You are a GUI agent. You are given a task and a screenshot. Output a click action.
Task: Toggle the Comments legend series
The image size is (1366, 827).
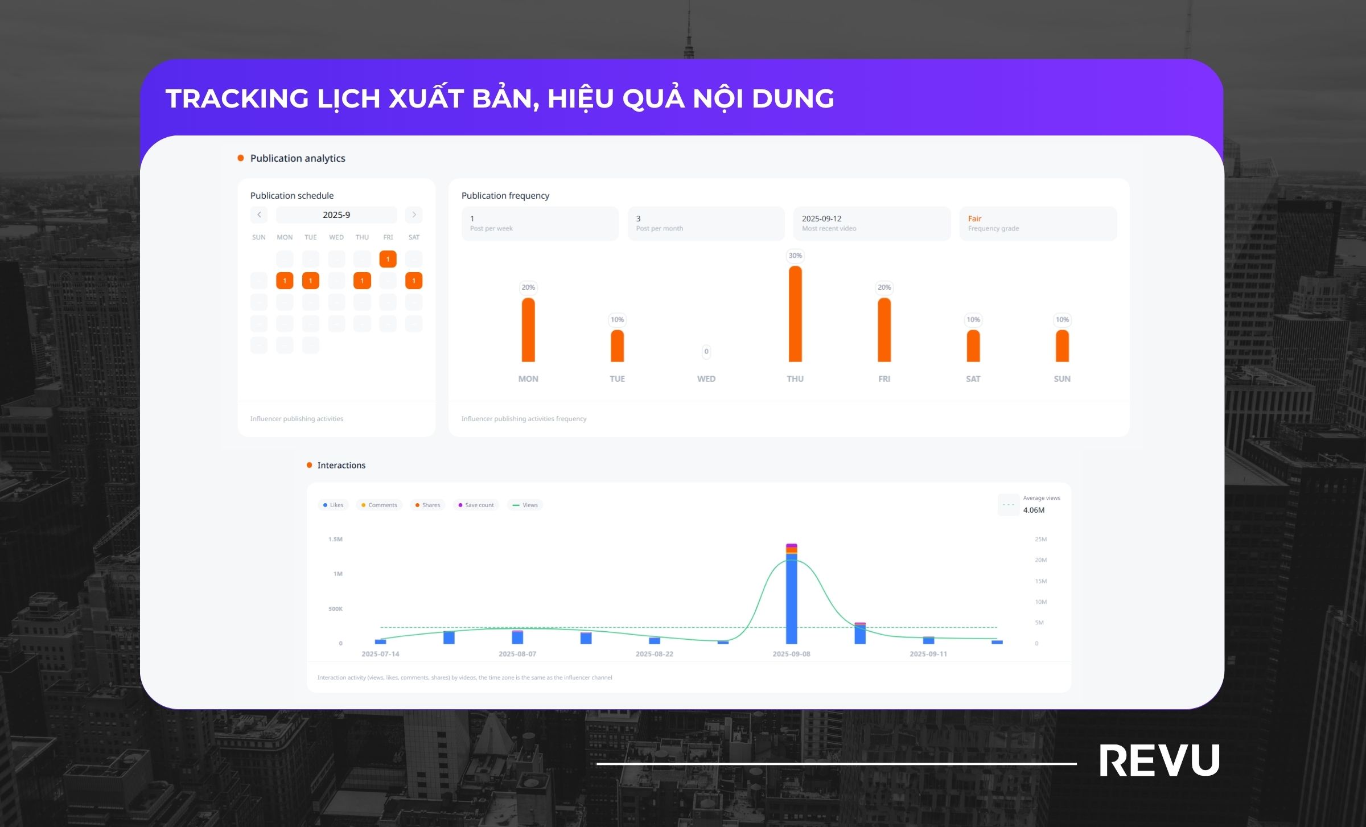pos(378,505)
